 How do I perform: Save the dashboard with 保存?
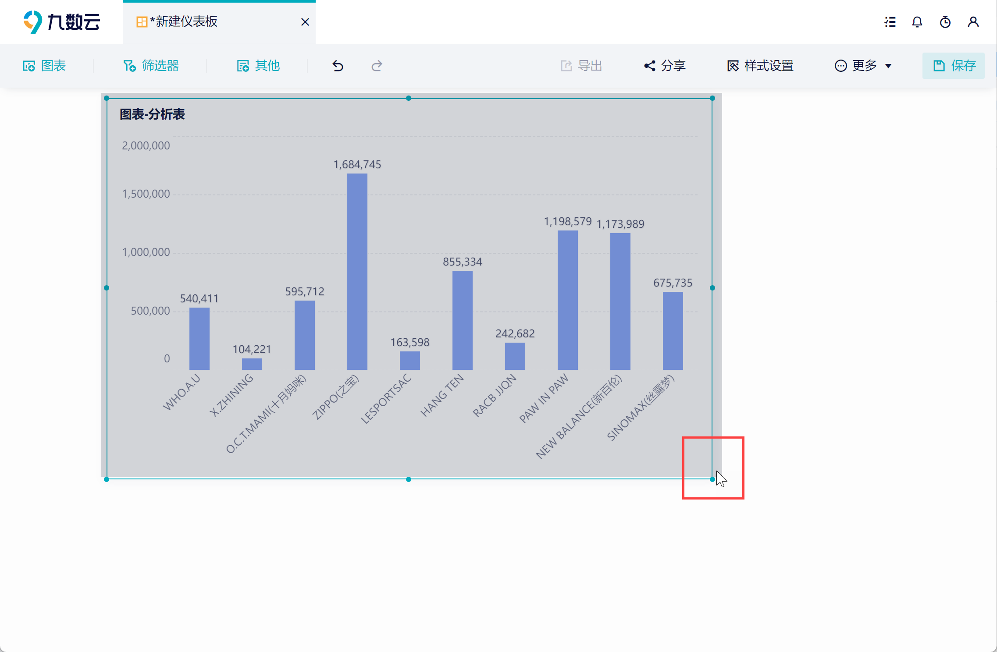[x=954, y=66]
